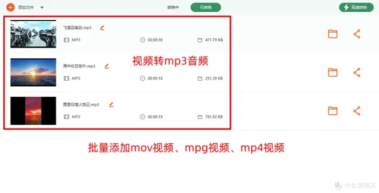379x193 pixels.
Task: Play the 飞雪迎春到.mp3 thumbnail
Action: (x=33, y=34)
